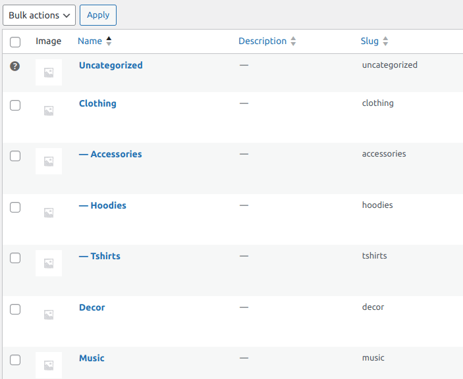Click the Tshirts placeholder image
463x379 pixels.
[49, 263]
